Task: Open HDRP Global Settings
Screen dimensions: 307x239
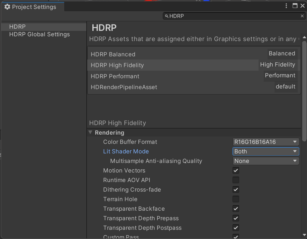Action: click(44, 34)
